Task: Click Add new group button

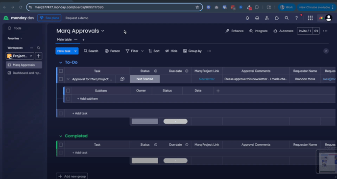Action: (72, 177)
